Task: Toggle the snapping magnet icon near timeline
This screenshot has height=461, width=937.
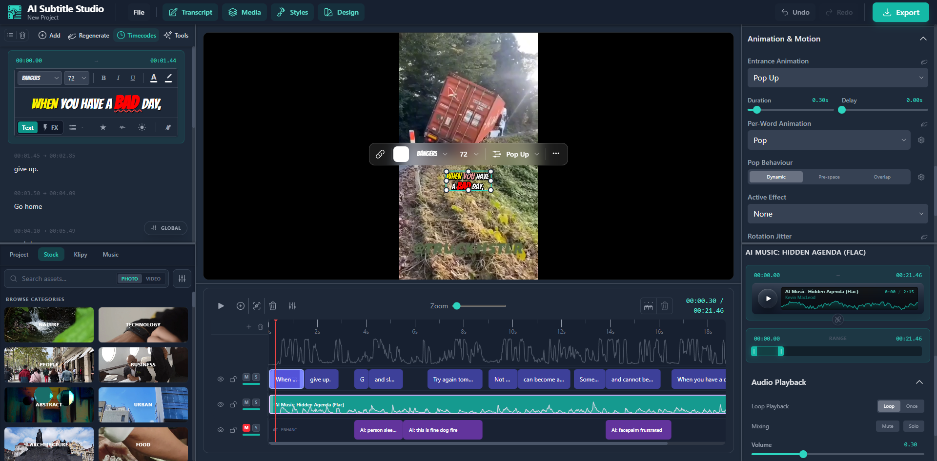Action: 648,306
